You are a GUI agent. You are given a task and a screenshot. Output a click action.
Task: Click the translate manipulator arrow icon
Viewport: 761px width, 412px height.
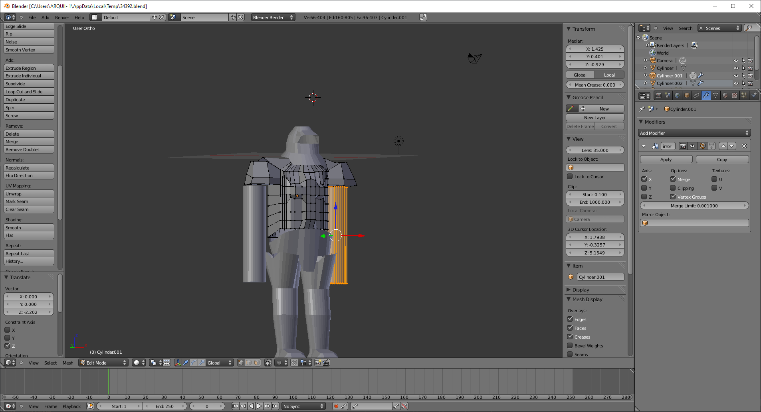tap(186, 363)
